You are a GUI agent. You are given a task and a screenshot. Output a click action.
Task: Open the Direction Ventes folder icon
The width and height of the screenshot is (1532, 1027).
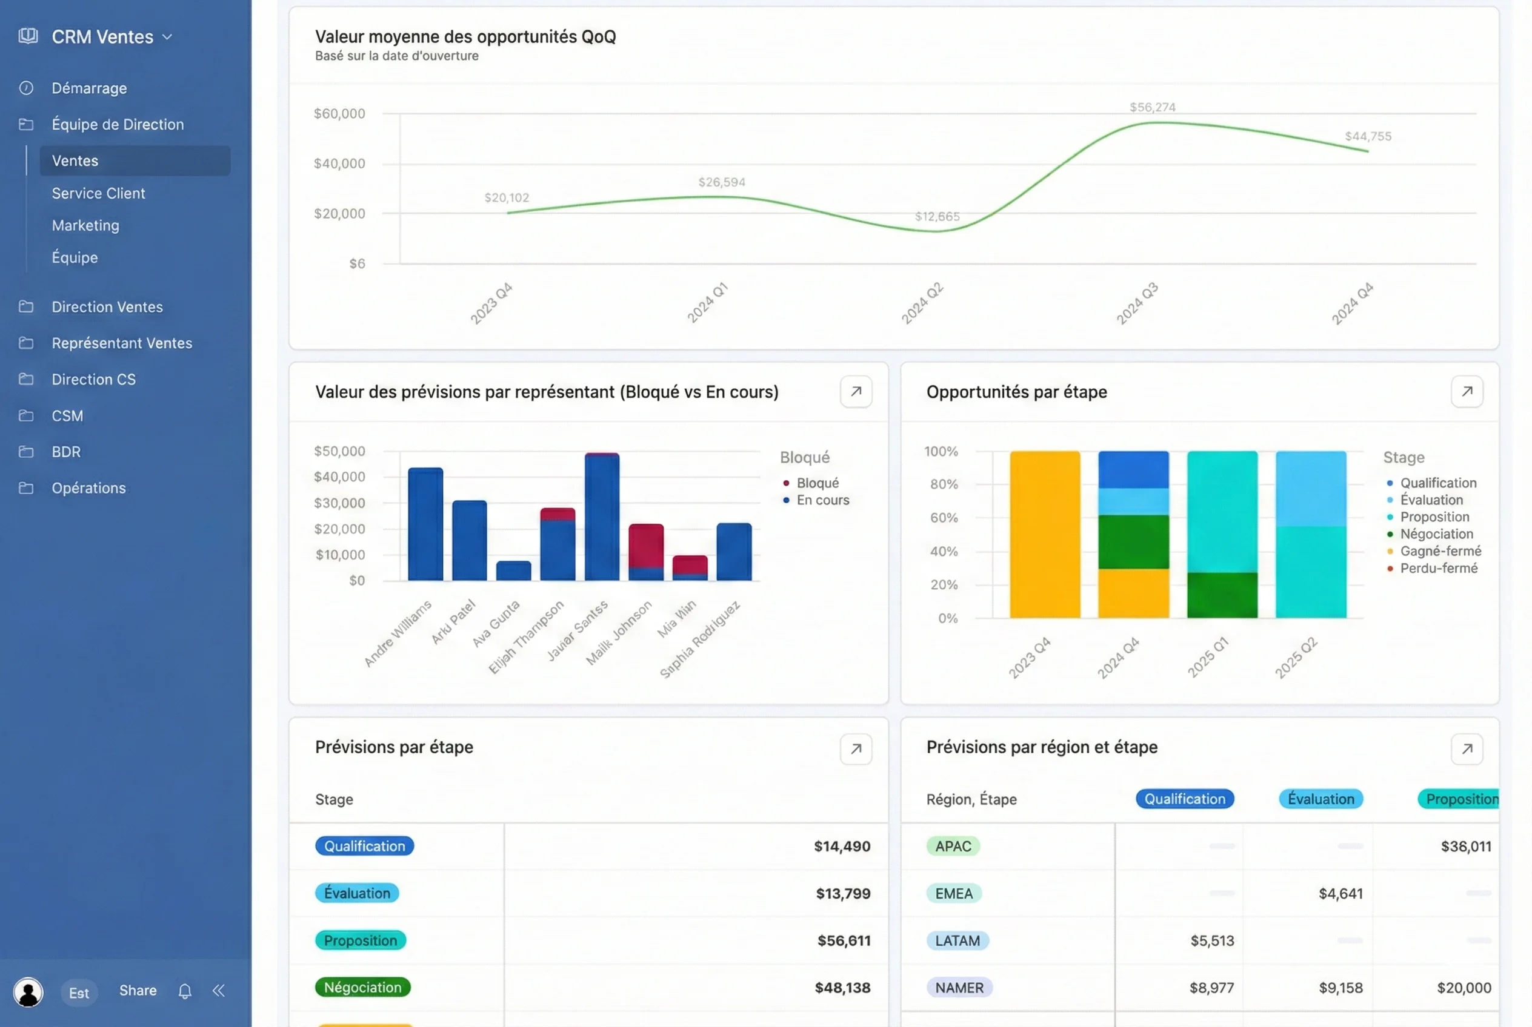point(26,306)
